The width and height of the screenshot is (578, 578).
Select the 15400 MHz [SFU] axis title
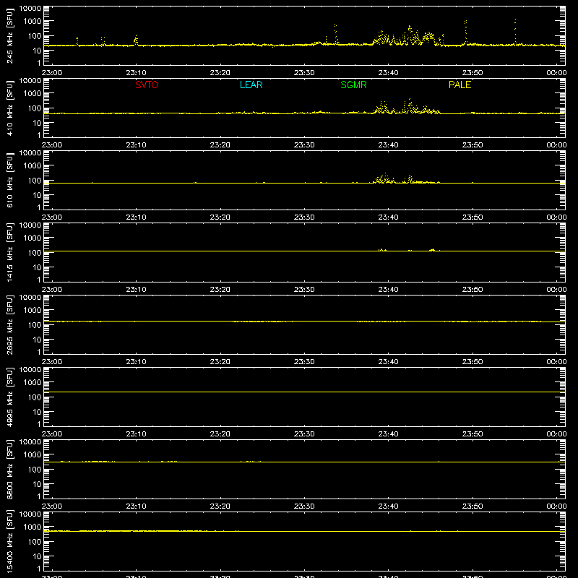pyautogui.click(x=10, y=542)
